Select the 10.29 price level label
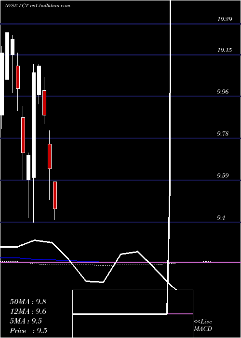This screenshot has width=241, height=338. pyautogui.click(x=225, y=19)
